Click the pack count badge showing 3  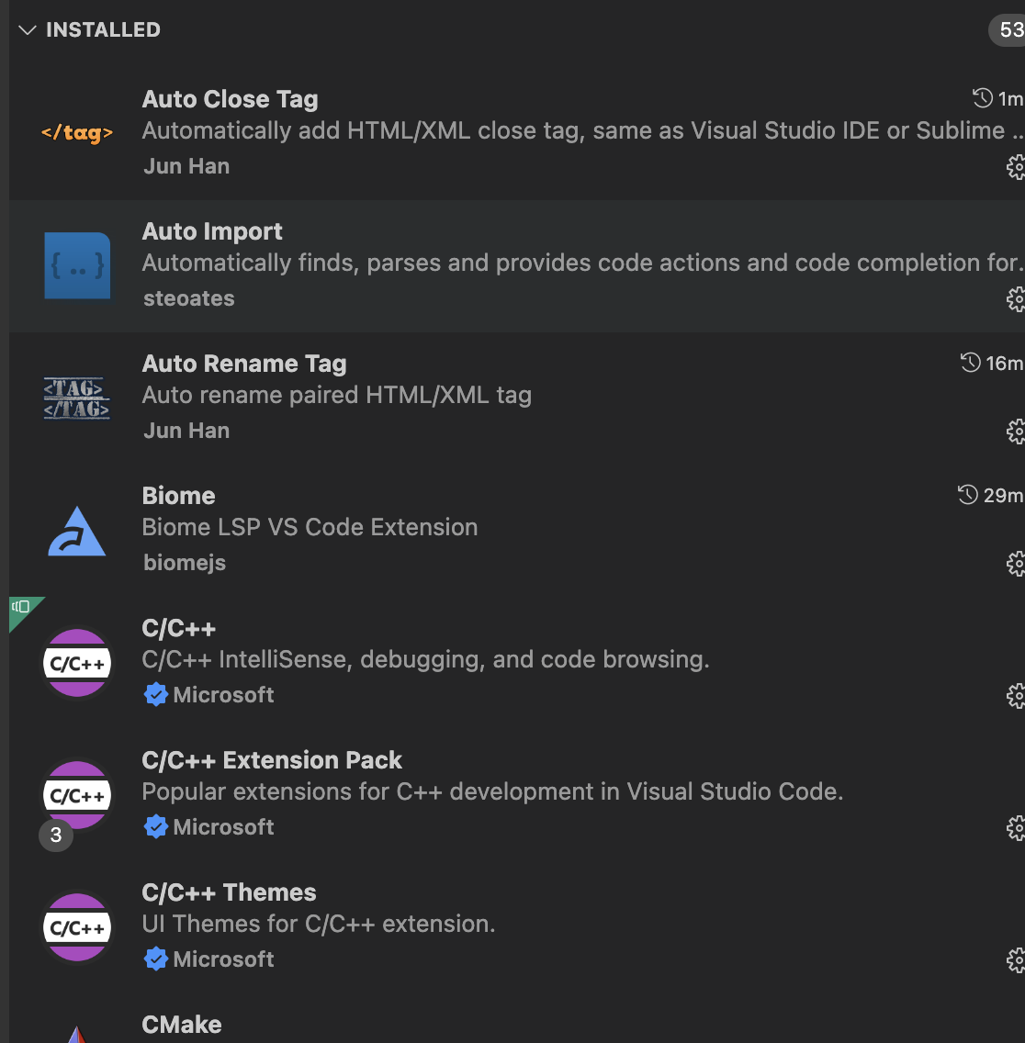point(56,835)
